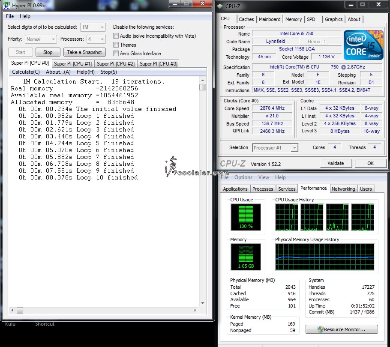Switch to Super PI [CPU #2] tab

[116, 64]
